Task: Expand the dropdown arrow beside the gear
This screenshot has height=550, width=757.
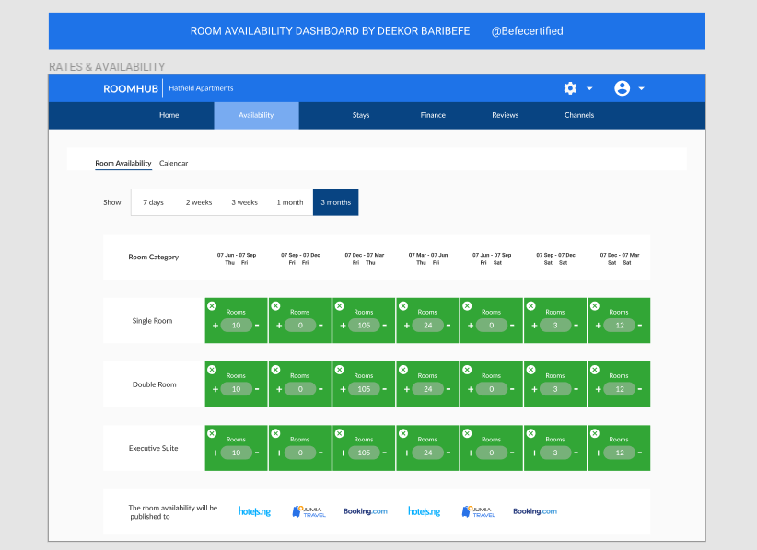Action: point(589,88)
